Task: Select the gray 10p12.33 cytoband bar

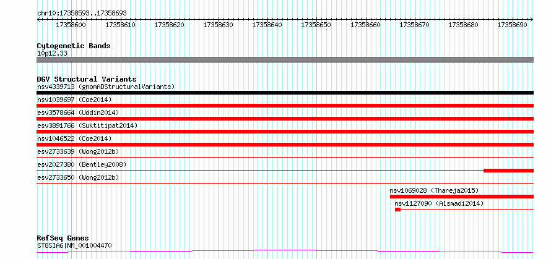Action: pos(285,60)
